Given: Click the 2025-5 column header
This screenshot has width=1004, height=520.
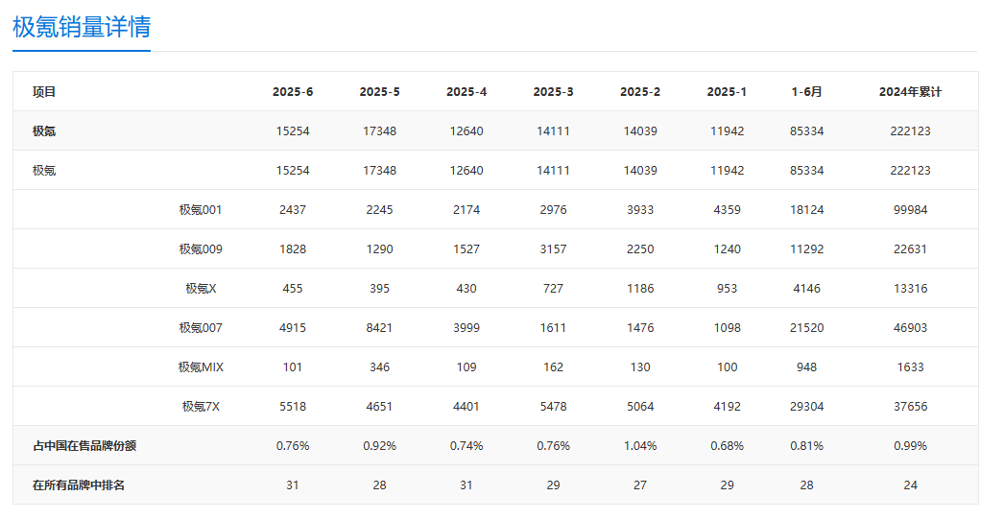Looking at the screenshot, I should tap(380, 91).
